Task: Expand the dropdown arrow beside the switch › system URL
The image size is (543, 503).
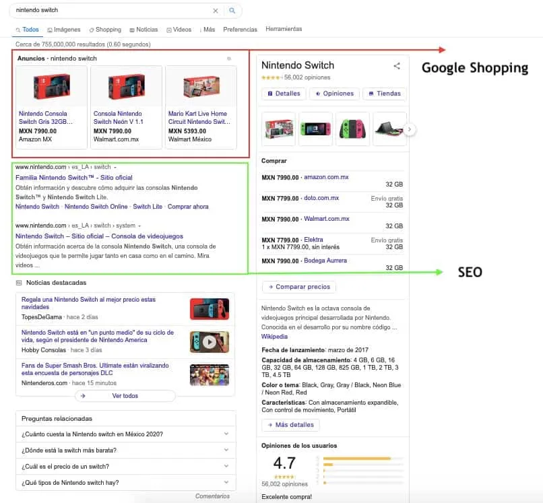Action: (x=139, y=226)
